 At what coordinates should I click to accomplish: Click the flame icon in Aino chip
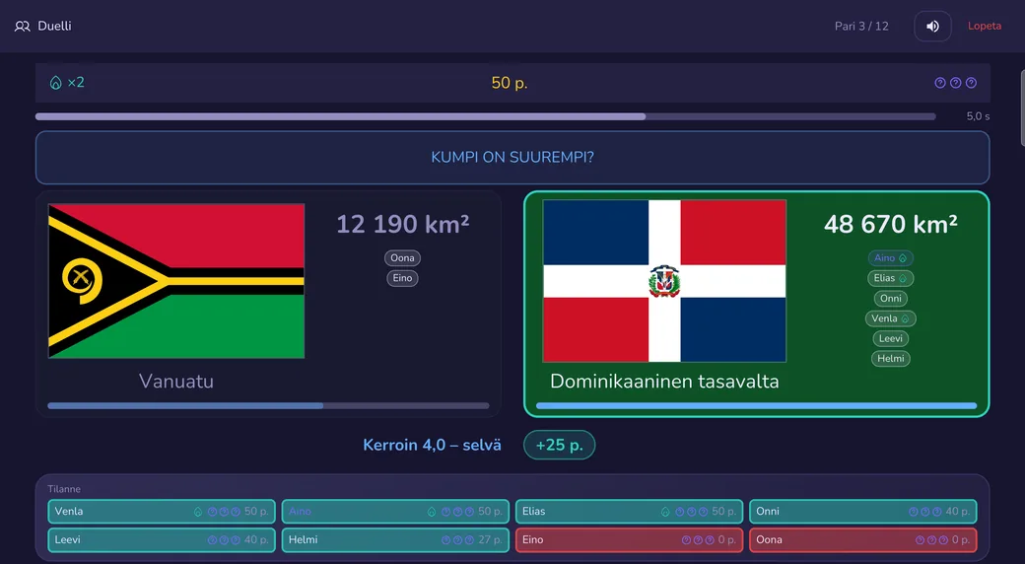point(903,258)
